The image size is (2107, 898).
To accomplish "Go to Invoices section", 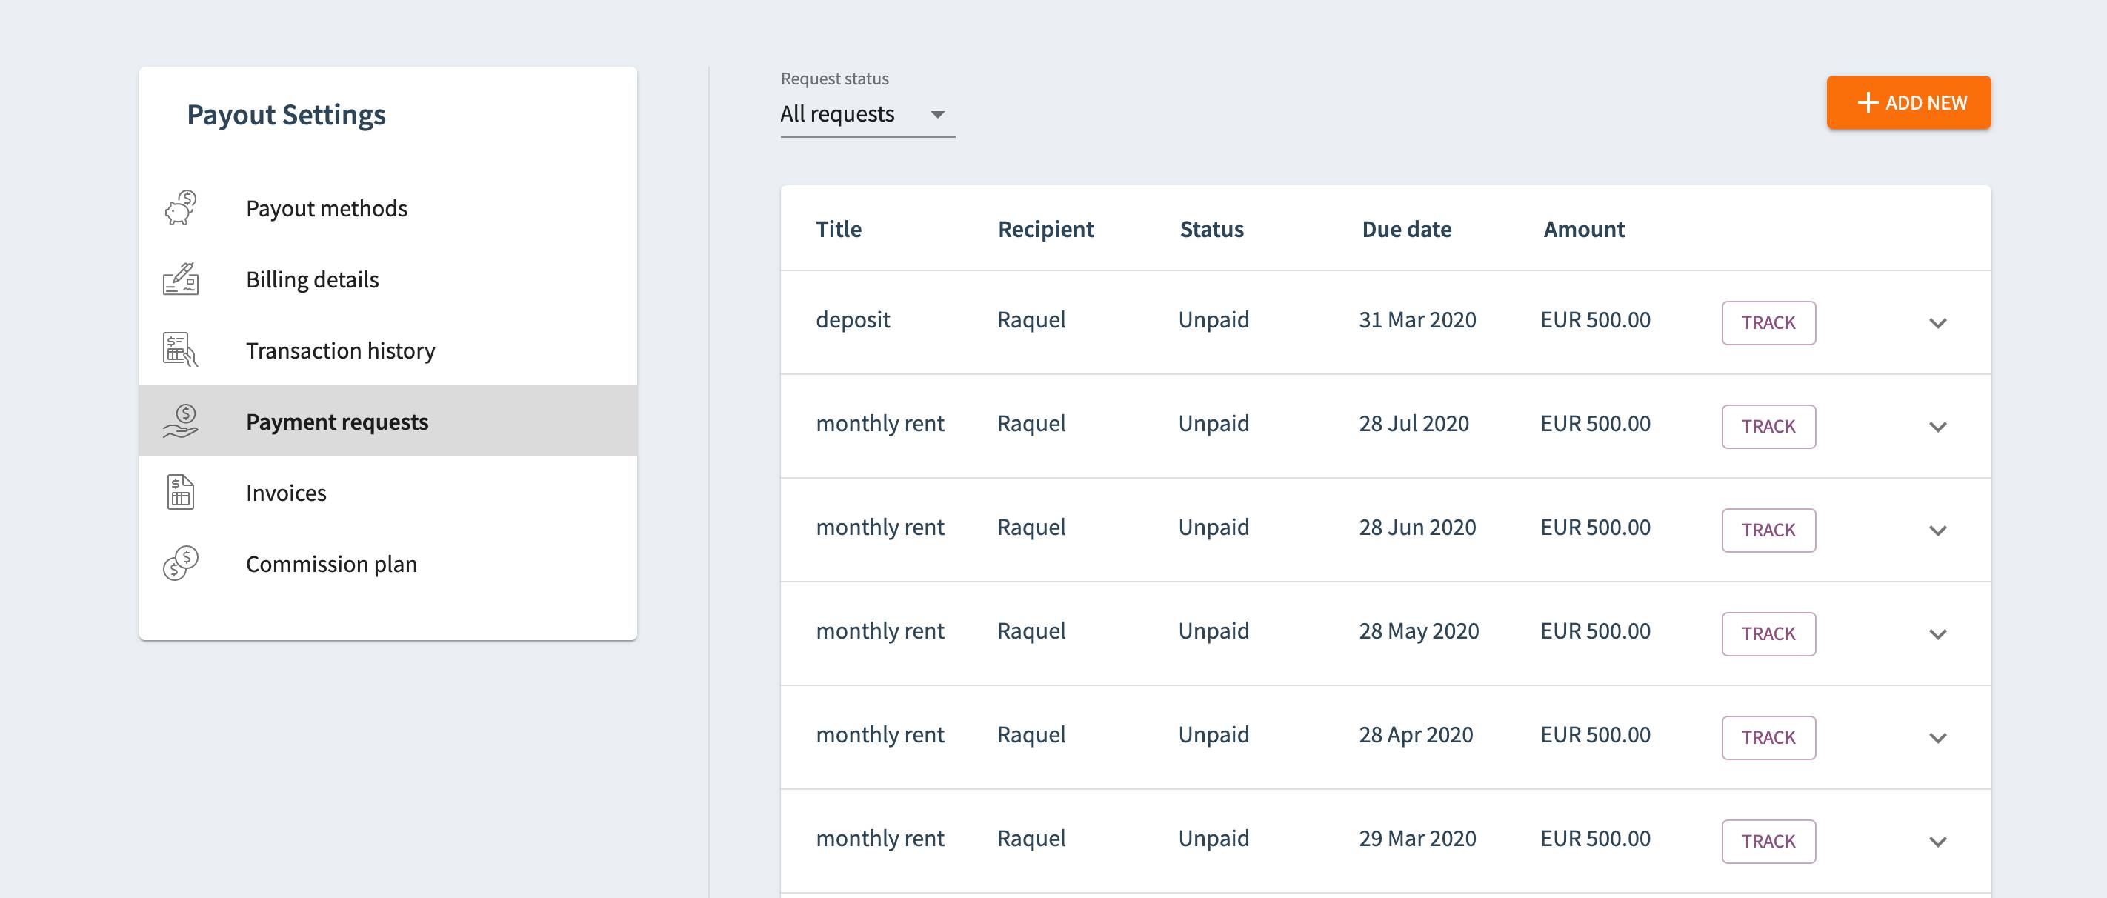I will pos(285,493).
